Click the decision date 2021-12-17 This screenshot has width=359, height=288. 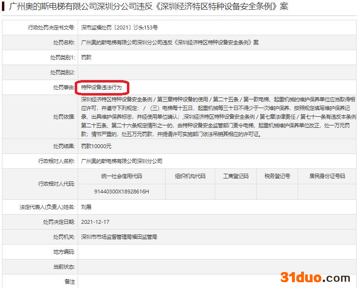click(x=95, y=222)
